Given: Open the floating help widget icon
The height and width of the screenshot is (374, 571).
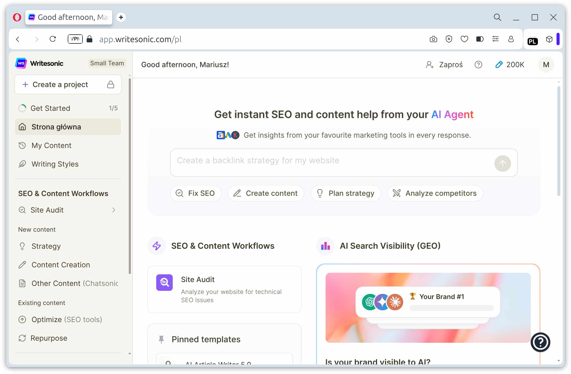Looking at the screenshot, I should tap(540, 342).
